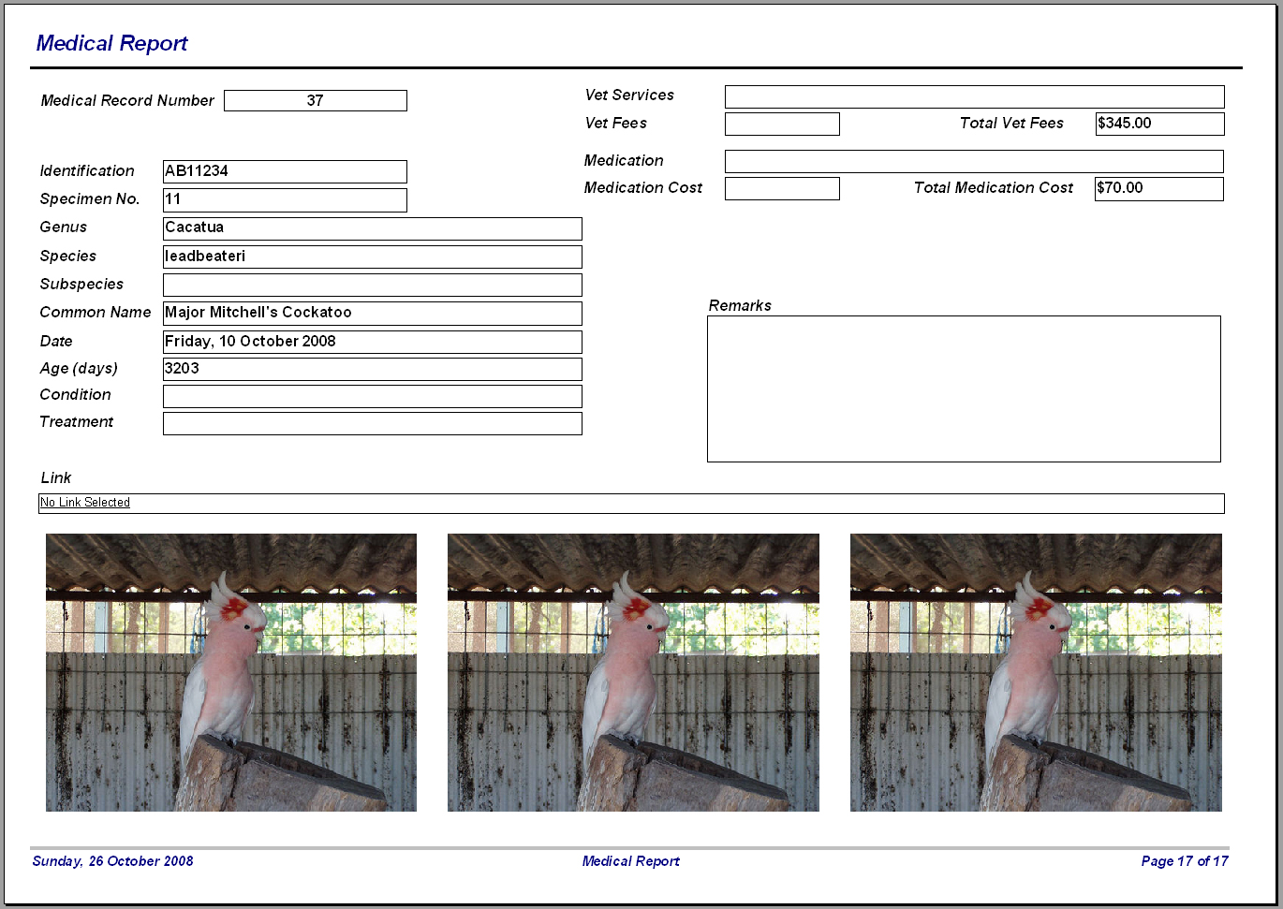Click the Condition label
Screen dimensions: 1283x909
(x=75, y=394)
